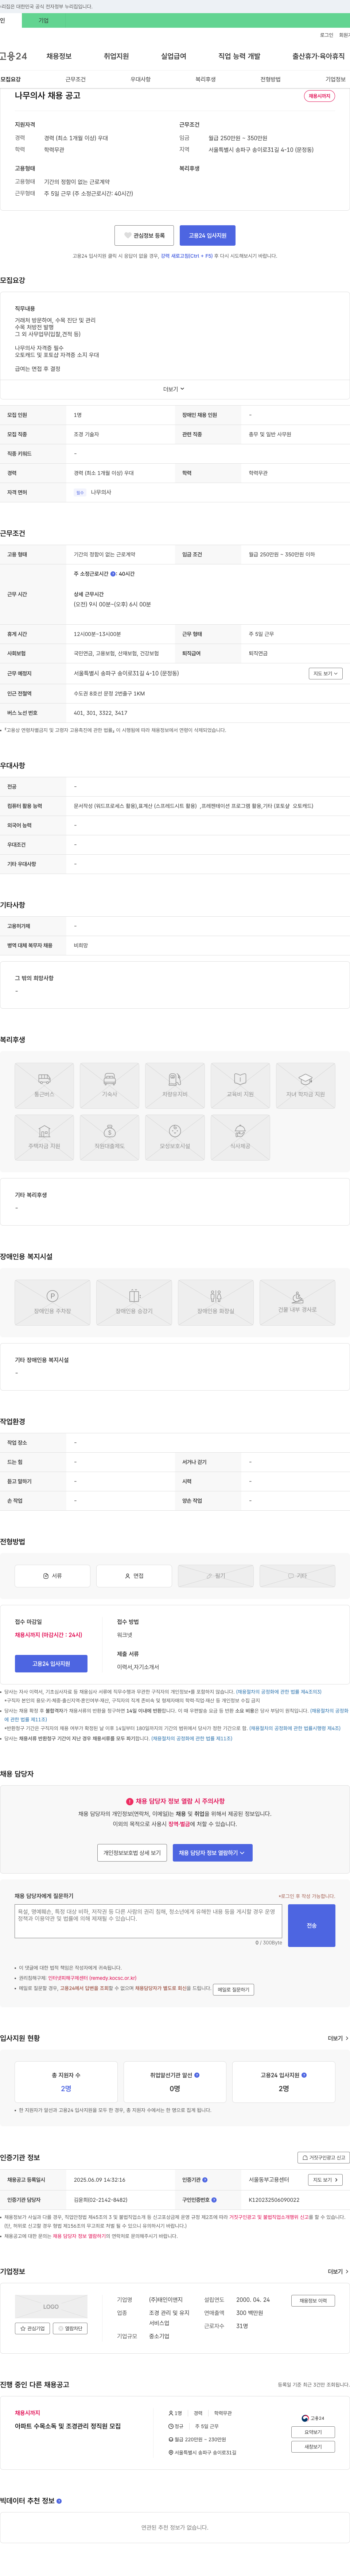The height and width of the screenshot is (2576, 350).
Task: Open the 취업지원 menu
Action: [x=116, y=56]
